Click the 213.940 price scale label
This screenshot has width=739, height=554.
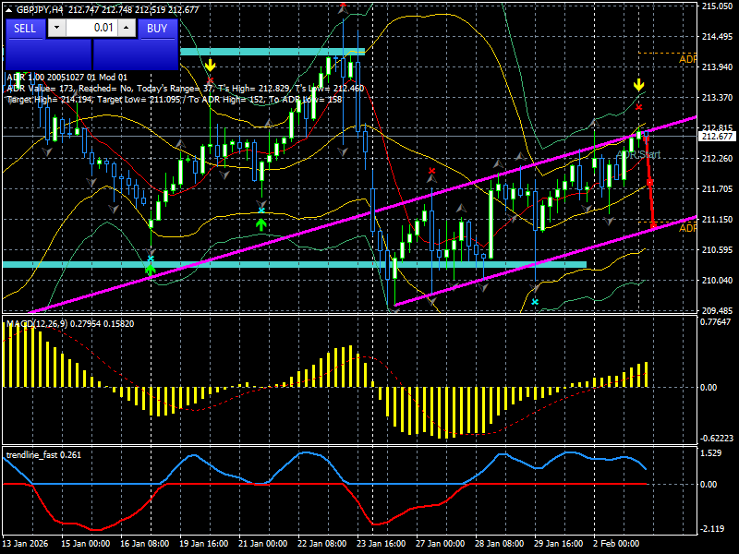[x=717, y=66]
